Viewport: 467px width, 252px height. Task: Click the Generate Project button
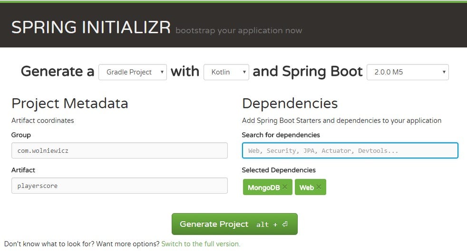(234, 224)
